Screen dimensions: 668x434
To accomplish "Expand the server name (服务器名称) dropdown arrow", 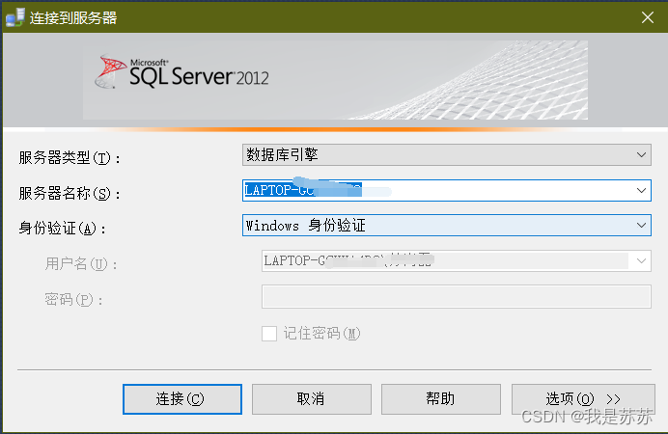I will tap(641, 190).
